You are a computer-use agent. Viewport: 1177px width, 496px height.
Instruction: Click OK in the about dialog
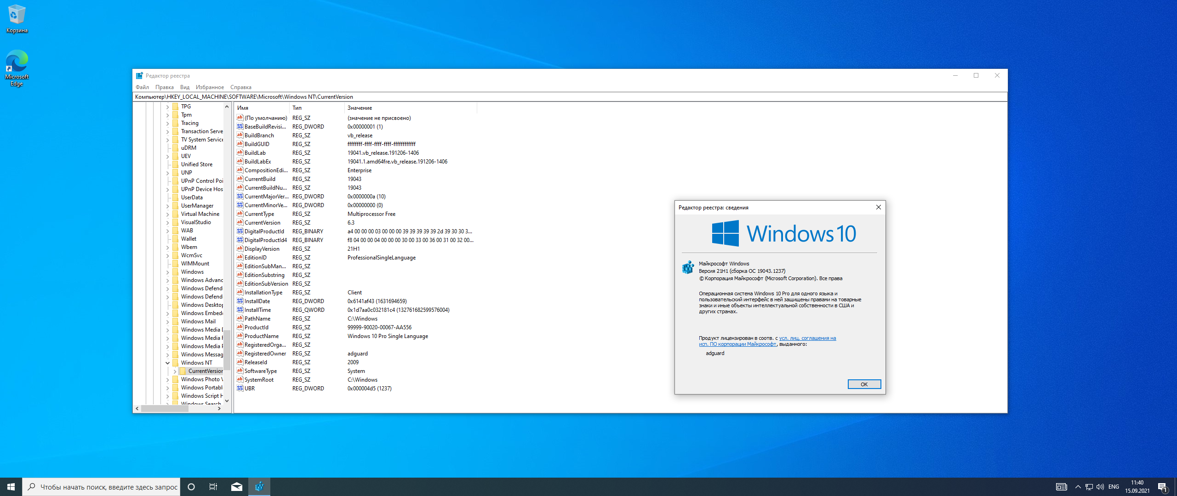click(864, 384)
